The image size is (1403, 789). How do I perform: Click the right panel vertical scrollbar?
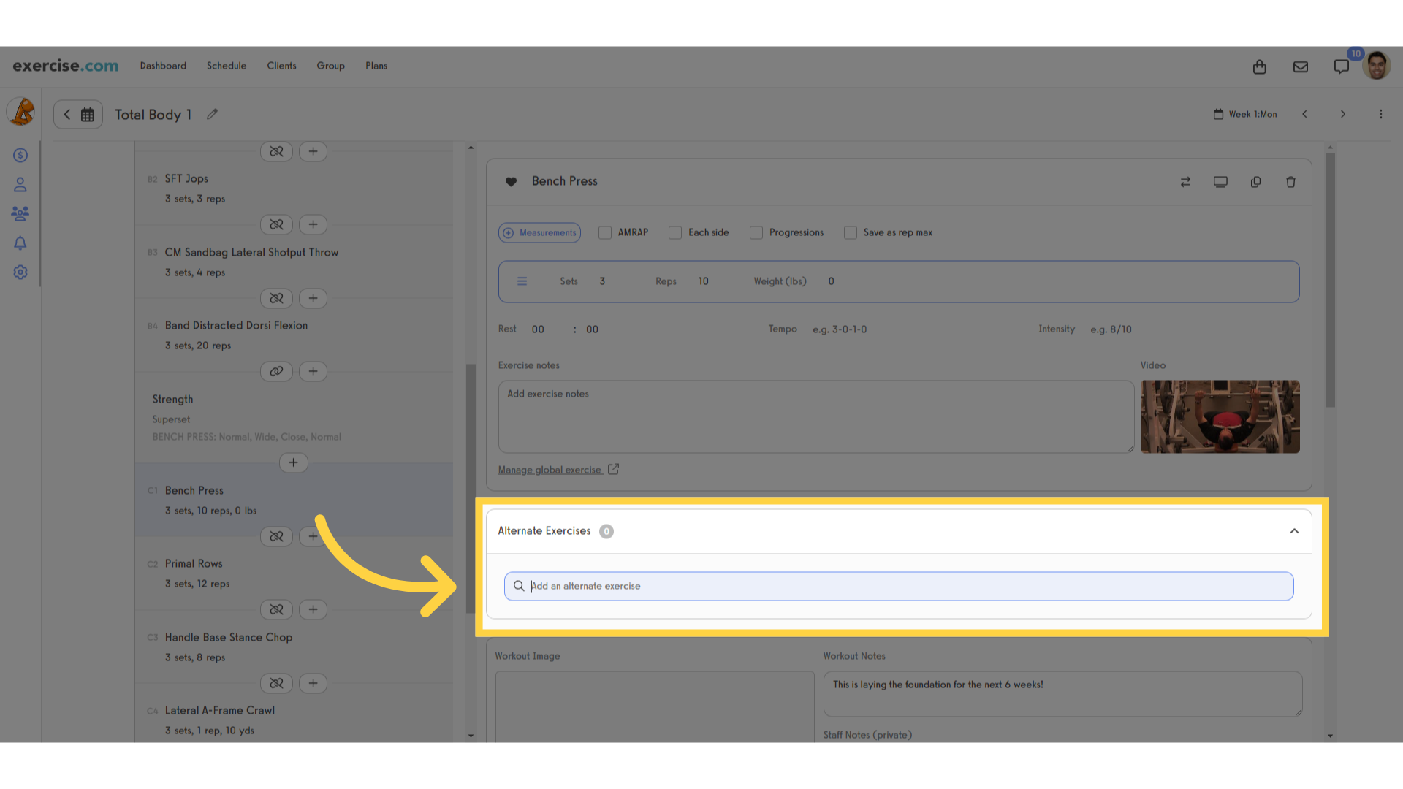tap(1330, 280)
